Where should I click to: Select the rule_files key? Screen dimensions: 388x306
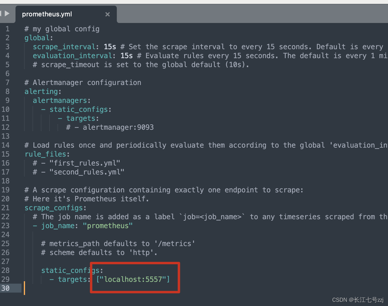pos(44,154)
